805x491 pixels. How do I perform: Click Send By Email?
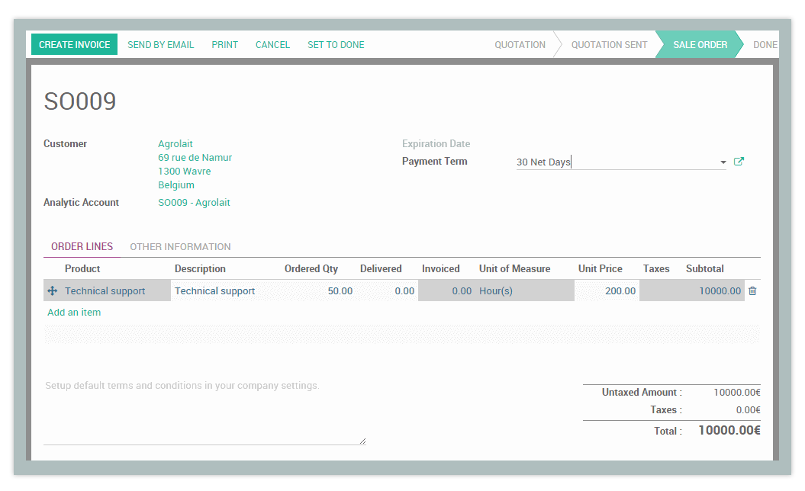pos(160,44)
